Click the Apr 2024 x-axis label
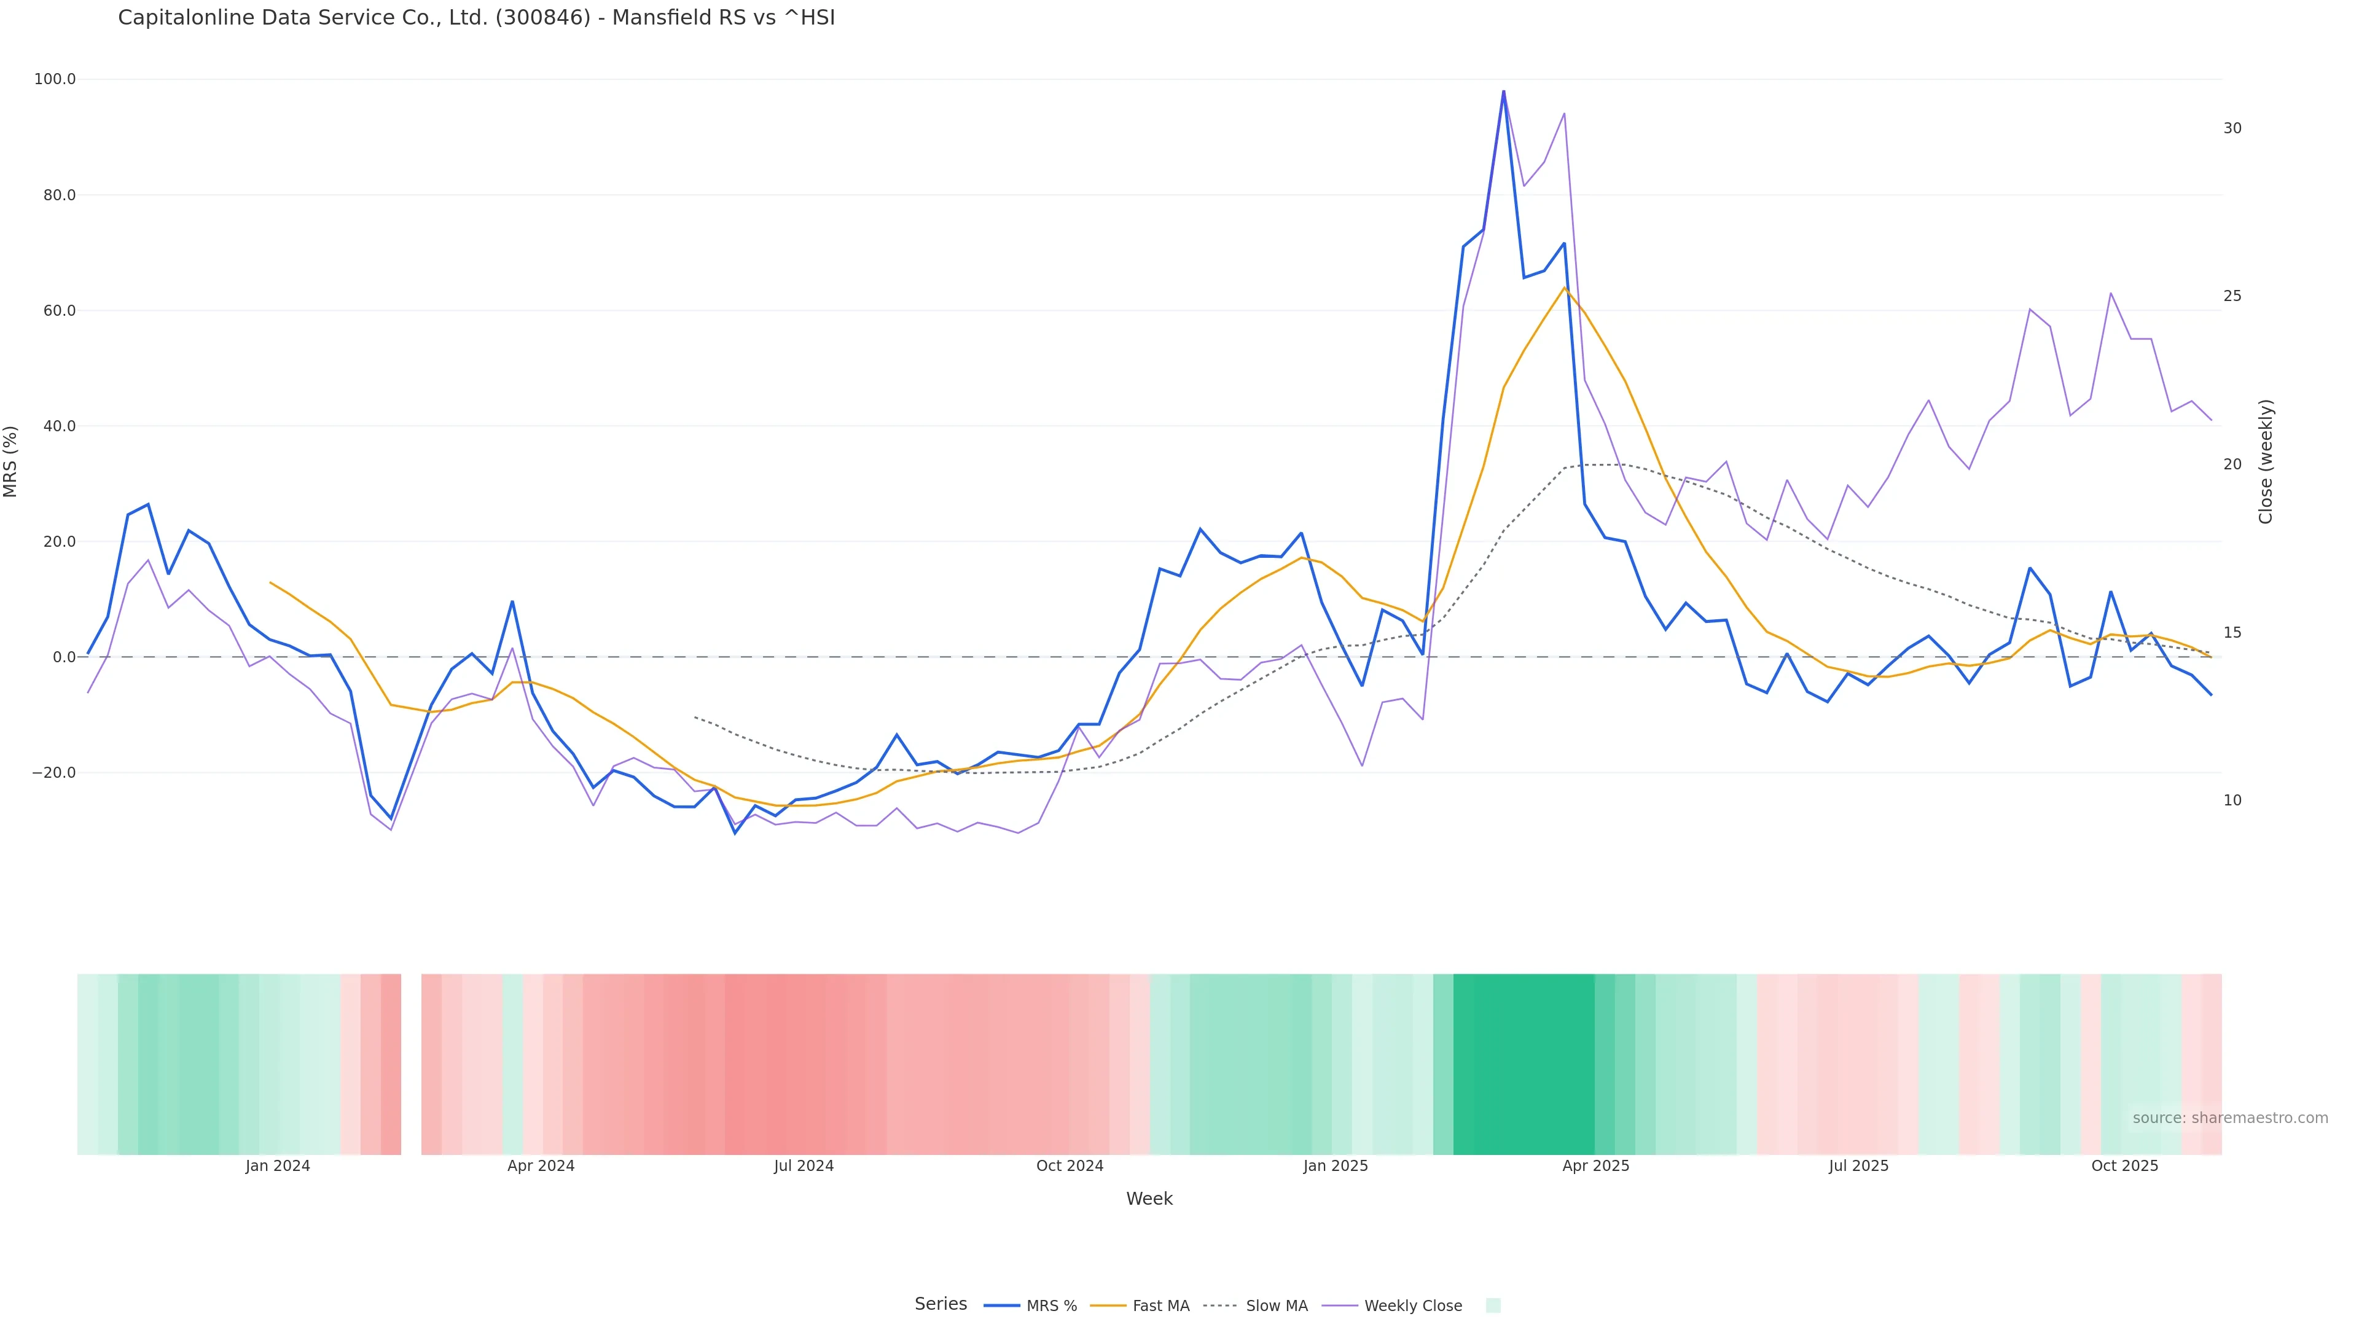This screenshot has width=2359, height=1327. click(x=541, y=1166)
